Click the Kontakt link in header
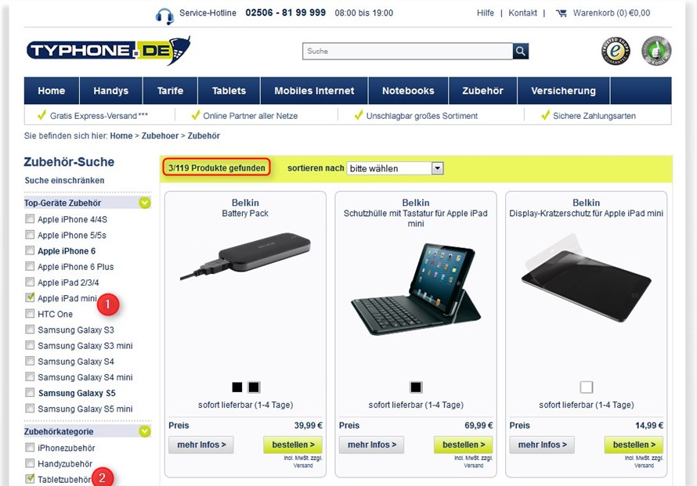Image resolution: width=697 pixels, height=486 pixels. pyautogui.click(x=522, y=13)
